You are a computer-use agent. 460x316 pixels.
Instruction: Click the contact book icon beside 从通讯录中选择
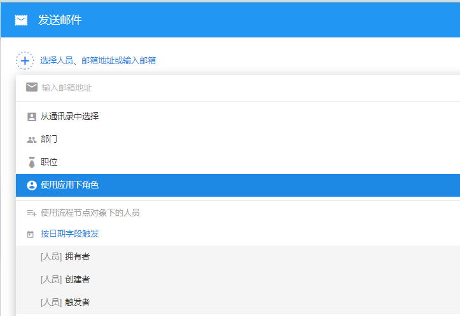32,117
